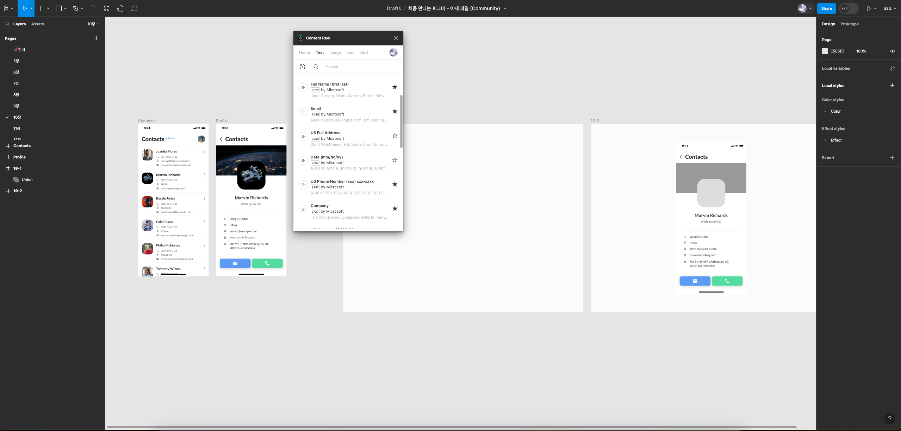Click the Local variables settings icon

coord(892,68)
